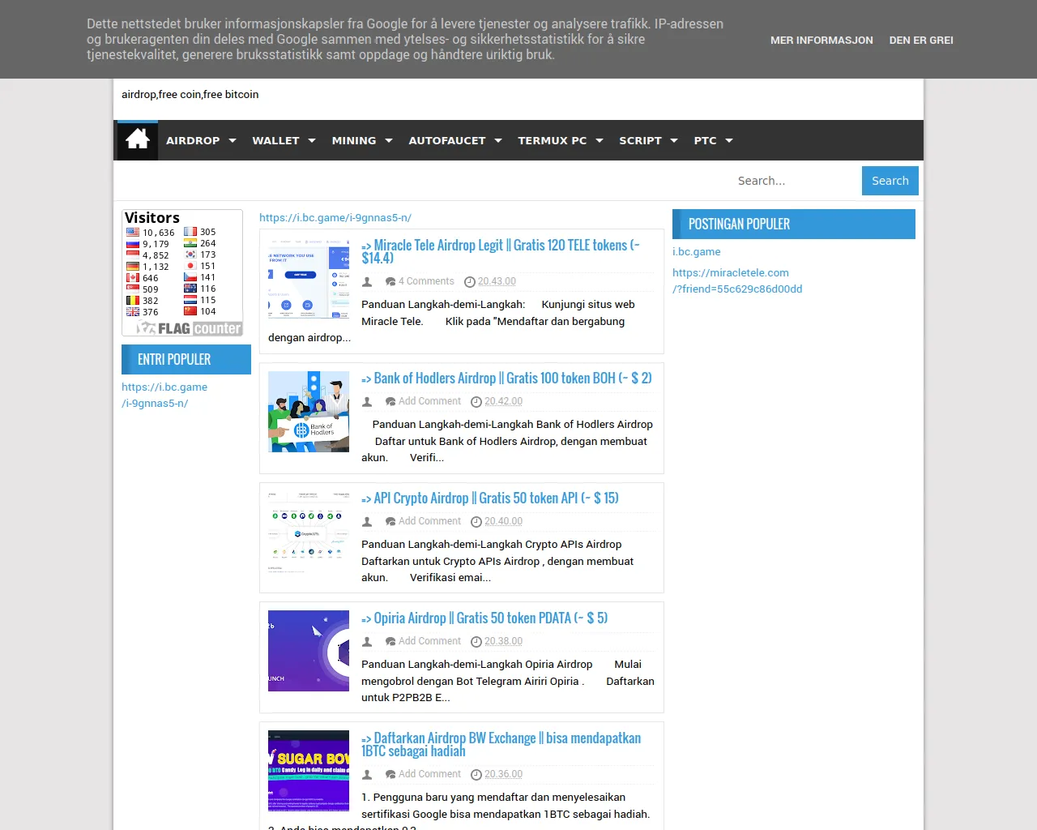Screen dimensions: 1037x830
Task: Open the FLAG counter visitors widget
Action: pos(182,273)
